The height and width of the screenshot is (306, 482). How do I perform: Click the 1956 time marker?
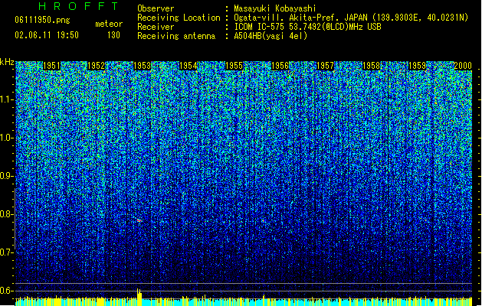point(280,66)
